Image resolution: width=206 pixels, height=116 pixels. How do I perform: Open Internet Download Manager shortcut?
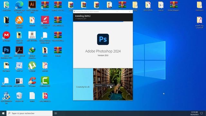pos(32,50)
